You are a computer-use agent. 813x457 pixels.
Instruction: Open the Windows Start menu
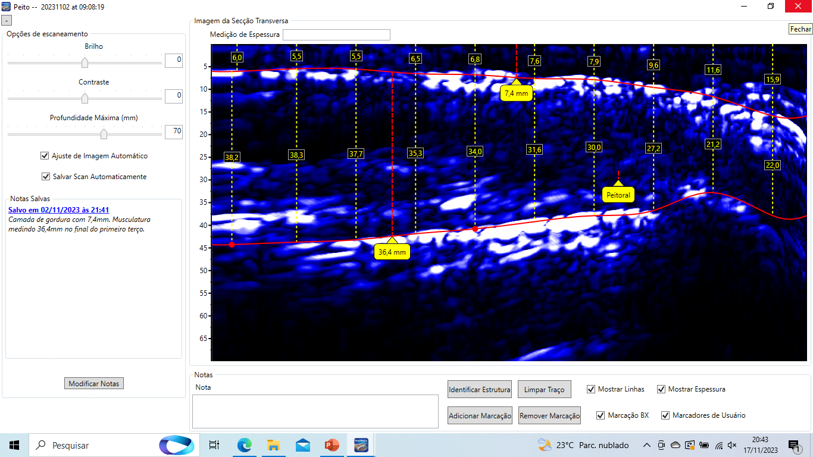tap(14, 445)
